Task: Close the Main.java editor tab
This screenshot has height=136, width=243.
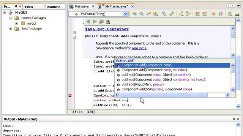Action: coord(93,6)
